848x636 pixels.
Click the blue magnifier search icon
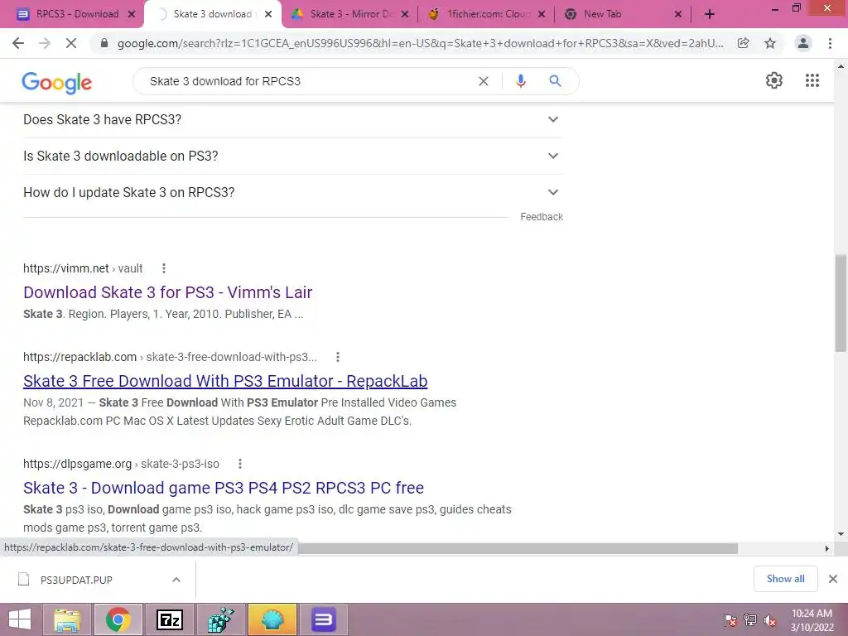point(555,81)
